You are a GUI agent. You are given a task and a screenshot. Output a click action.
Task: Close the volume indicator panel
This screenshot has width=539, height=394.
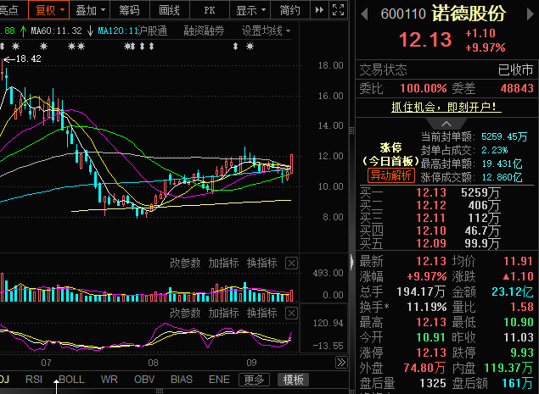coord(291,264)
